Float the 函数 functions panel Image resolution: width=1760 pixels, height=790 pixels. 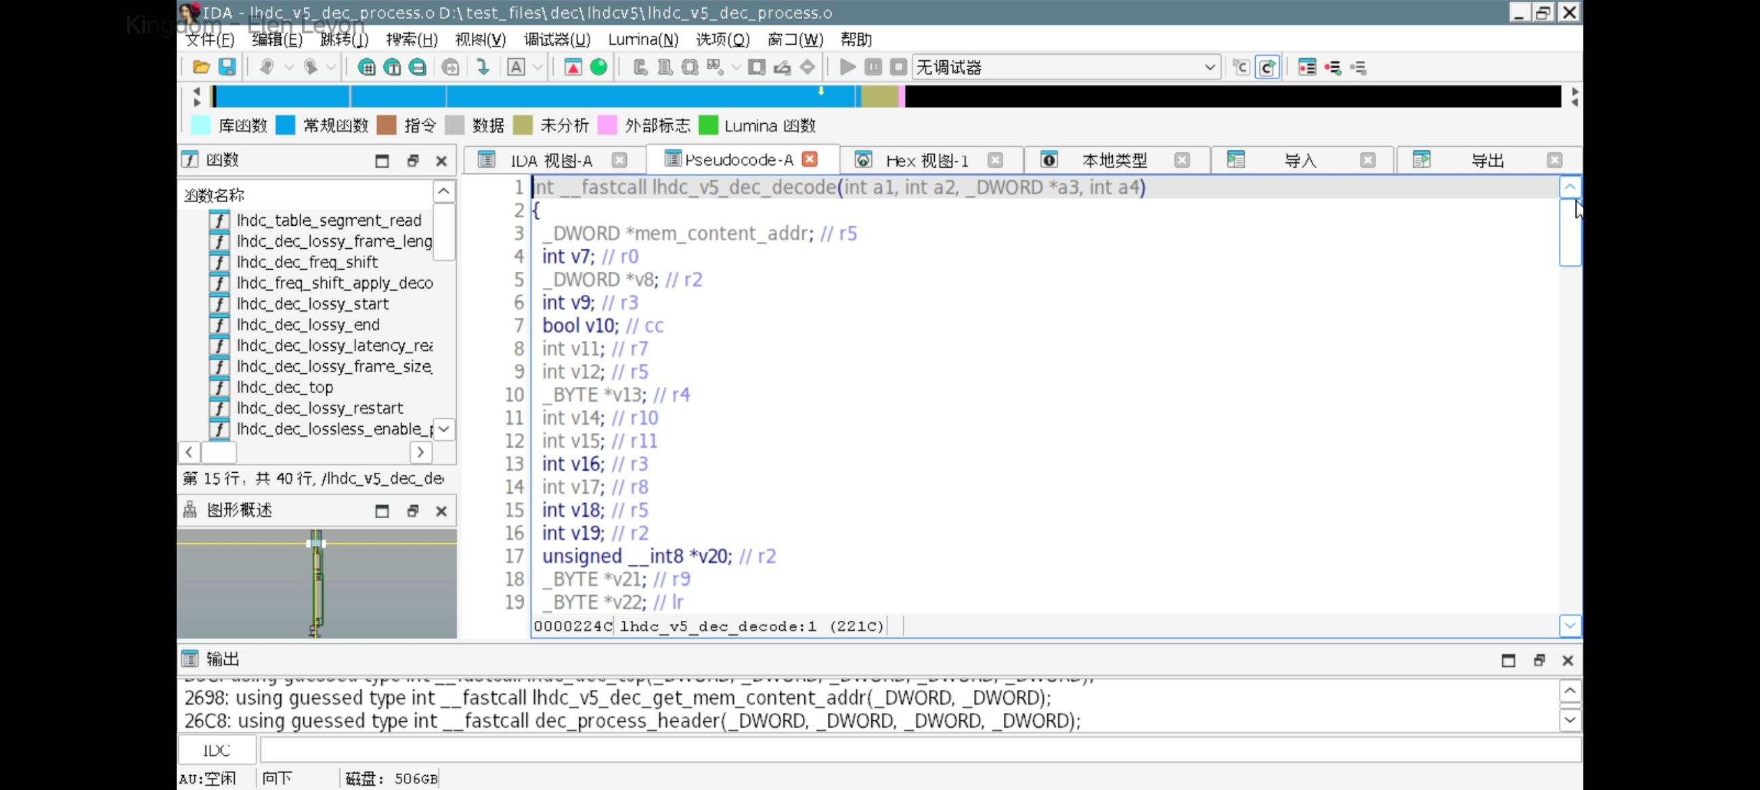pos(412,160)
